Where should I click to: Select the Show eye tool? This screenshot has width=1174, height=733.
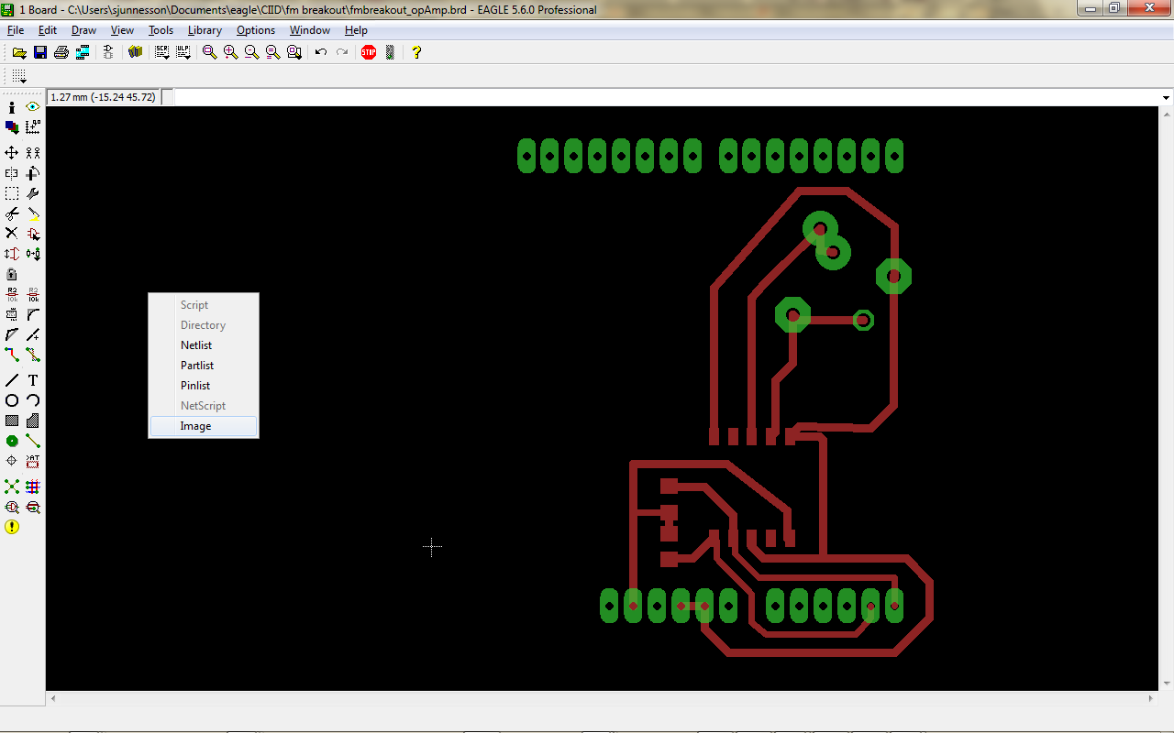pyautogui.click(x=33, y=107)
